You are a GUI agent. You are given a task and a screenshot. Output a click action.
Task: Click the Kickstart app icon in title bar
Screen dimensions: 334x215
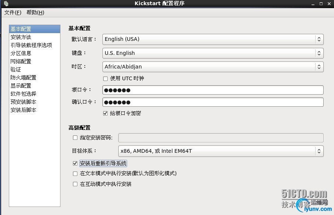pyautogui.click(x=6, y=3)
